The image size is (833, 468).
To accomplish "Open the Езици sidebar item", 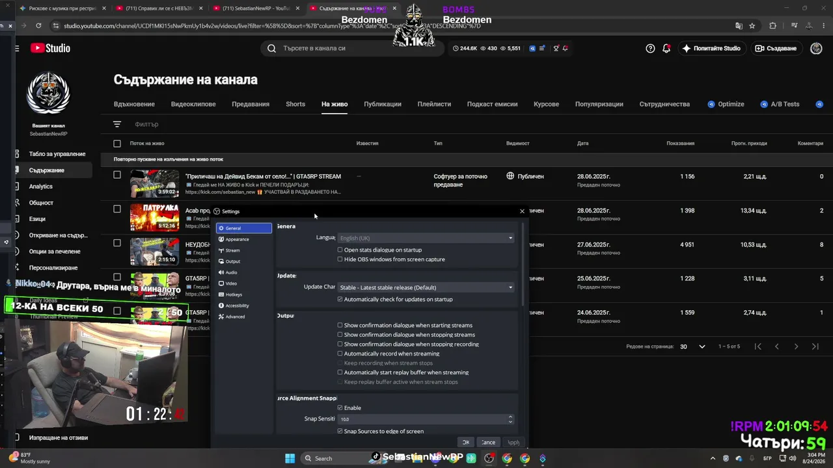I will click(x=37, y=219).
